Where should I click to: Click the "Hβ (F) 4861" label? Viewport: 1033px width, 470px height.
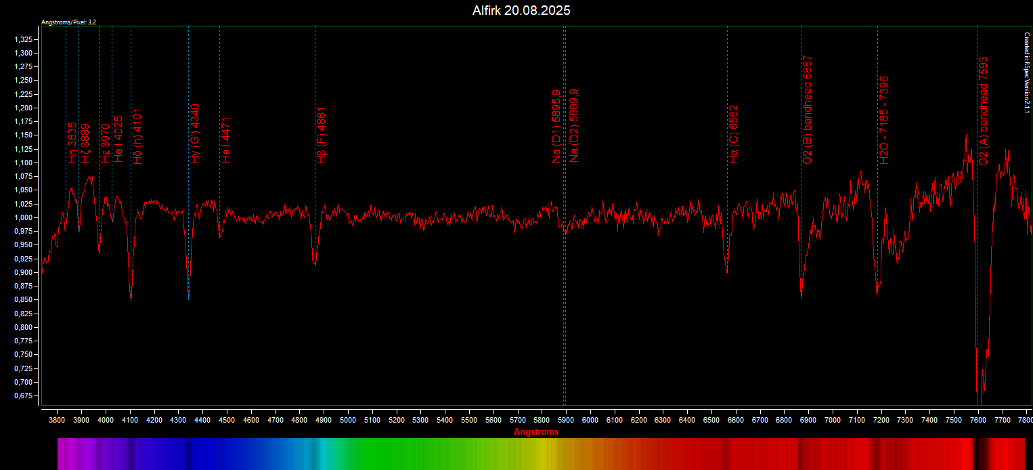point(322,135)
